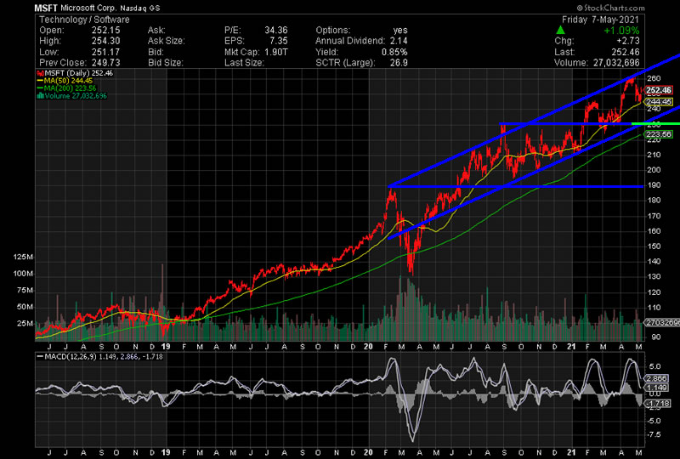Click the green up-triangle change indicator
Viewport: 680px width, 459px height.
click(x=560, y=31)
